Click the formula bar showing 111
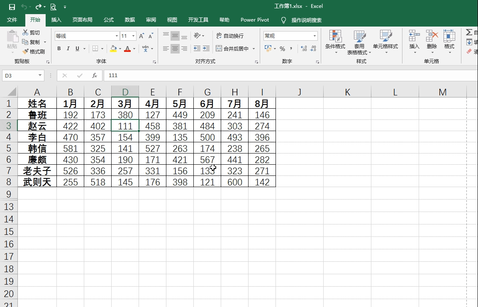 pos(291,76)
